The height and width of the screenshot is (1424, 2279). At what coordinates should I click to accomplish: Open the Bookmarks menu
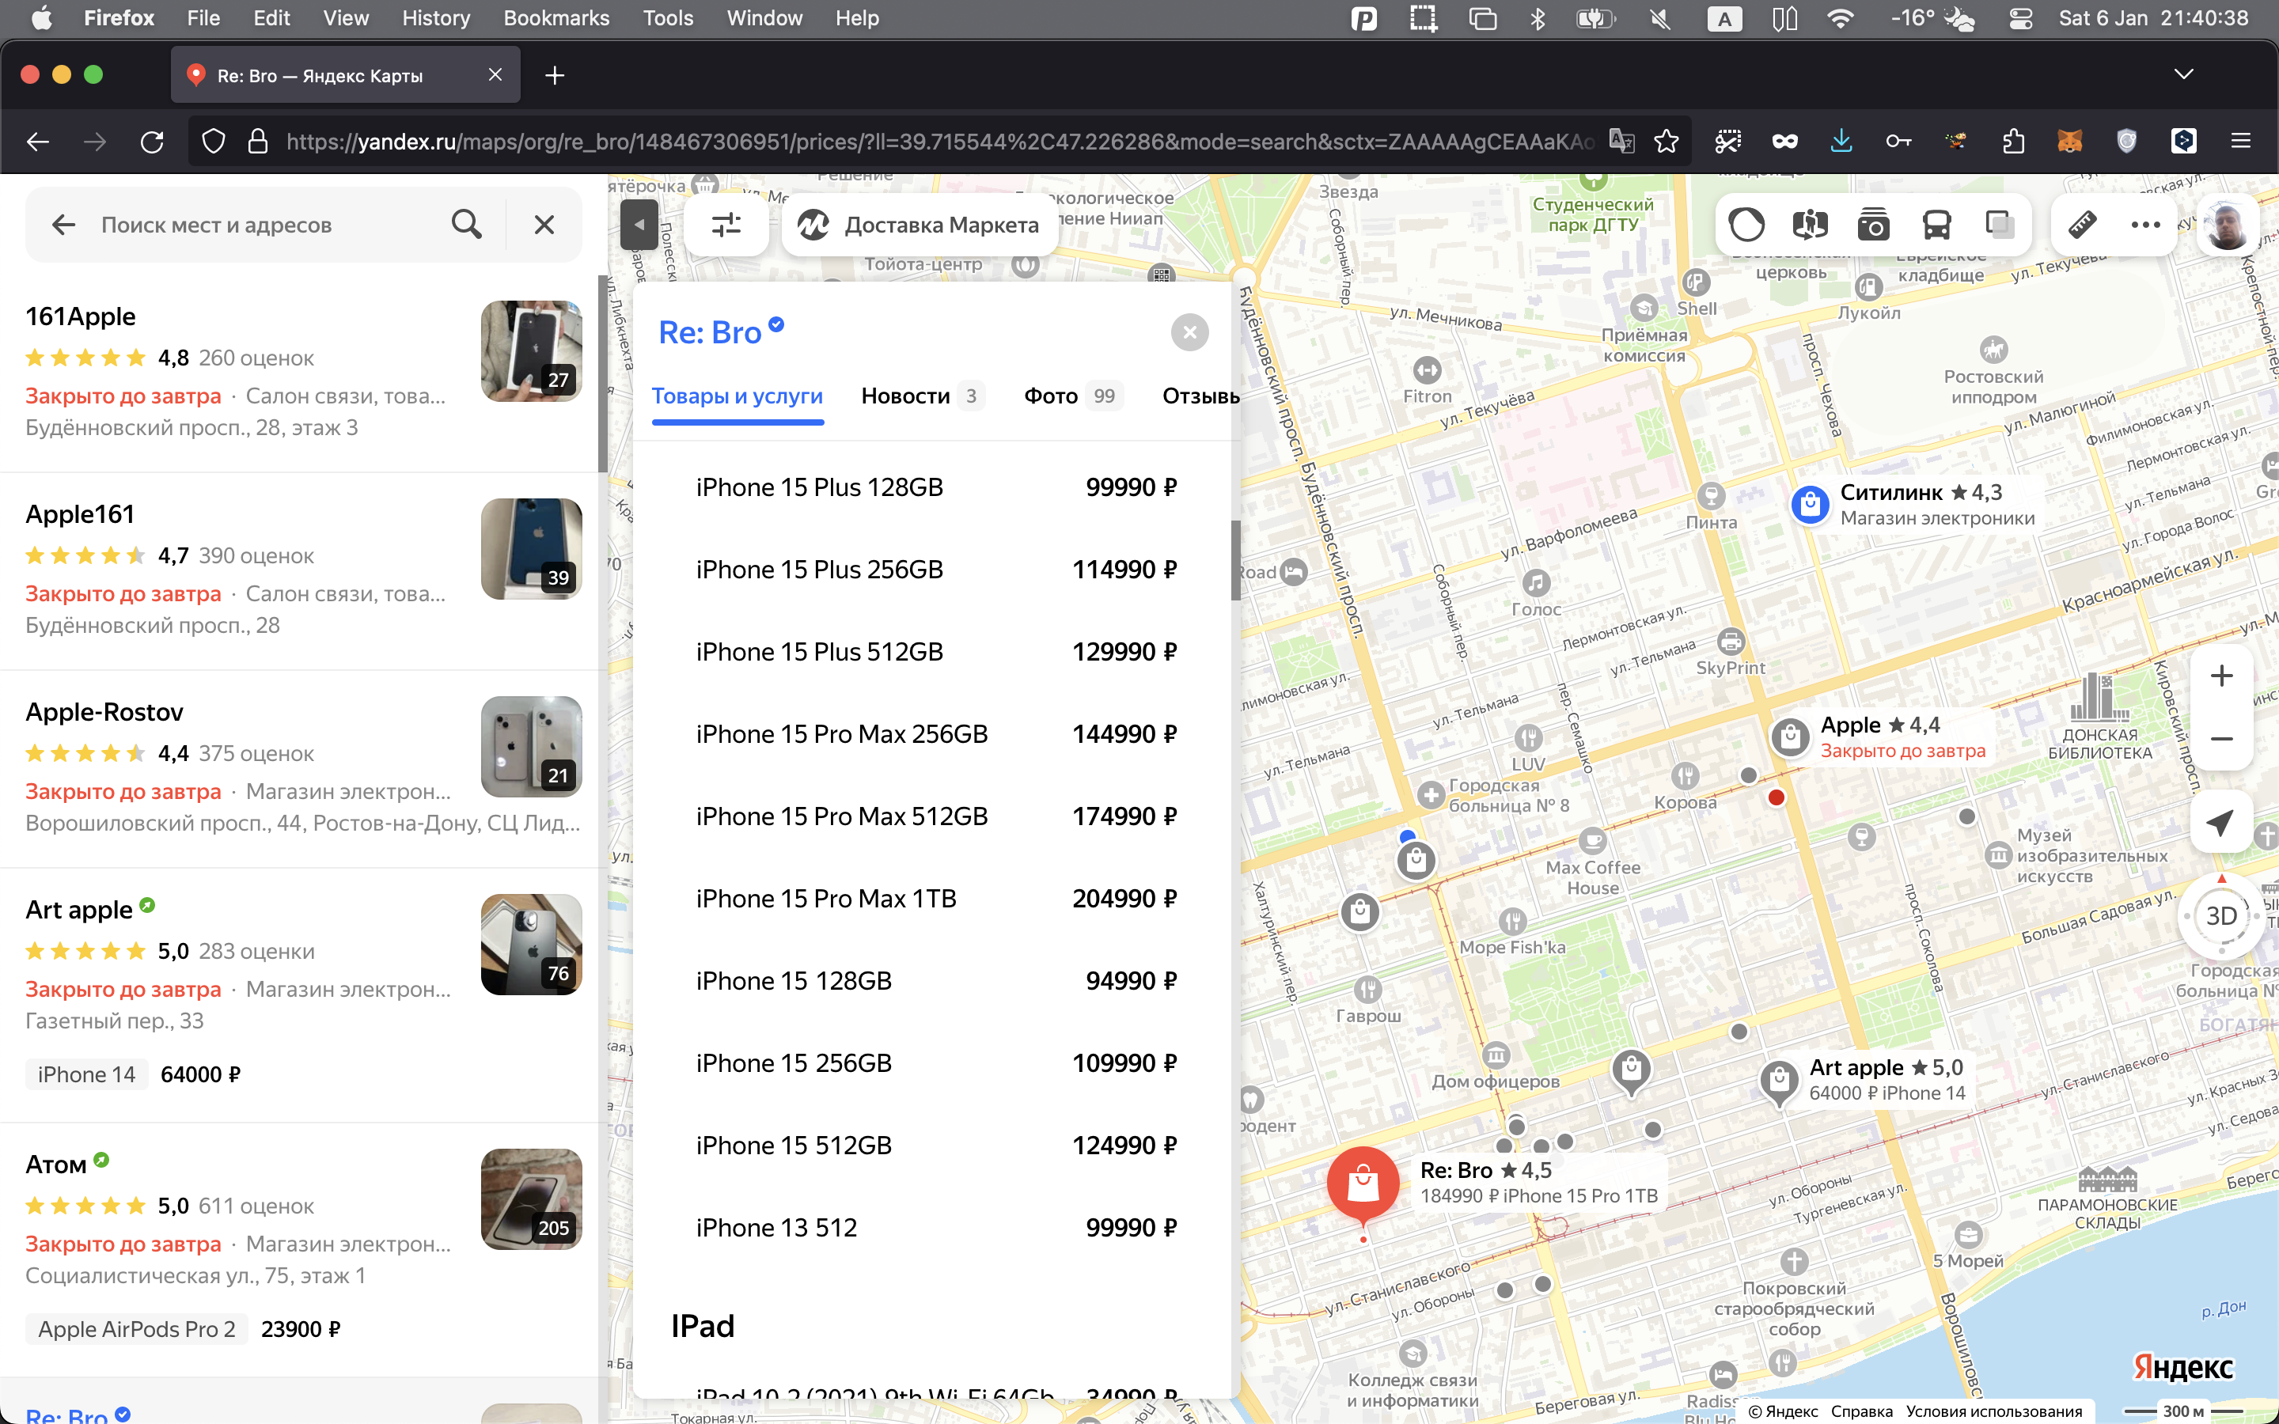[556, 18]
